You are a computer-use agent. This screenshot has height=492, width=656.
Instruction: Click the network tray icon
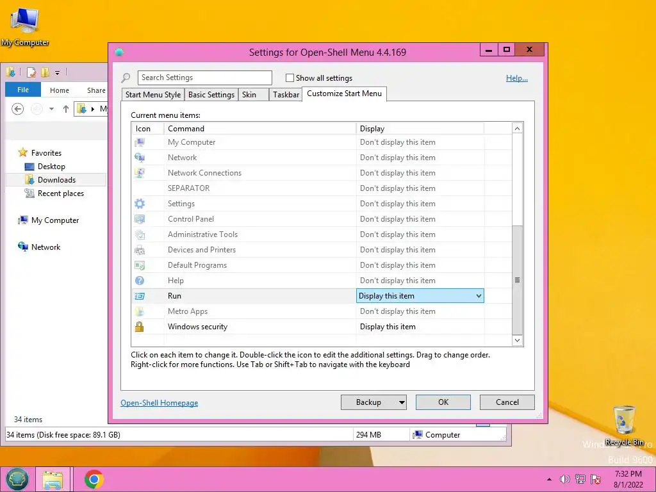tap(580, 479)
